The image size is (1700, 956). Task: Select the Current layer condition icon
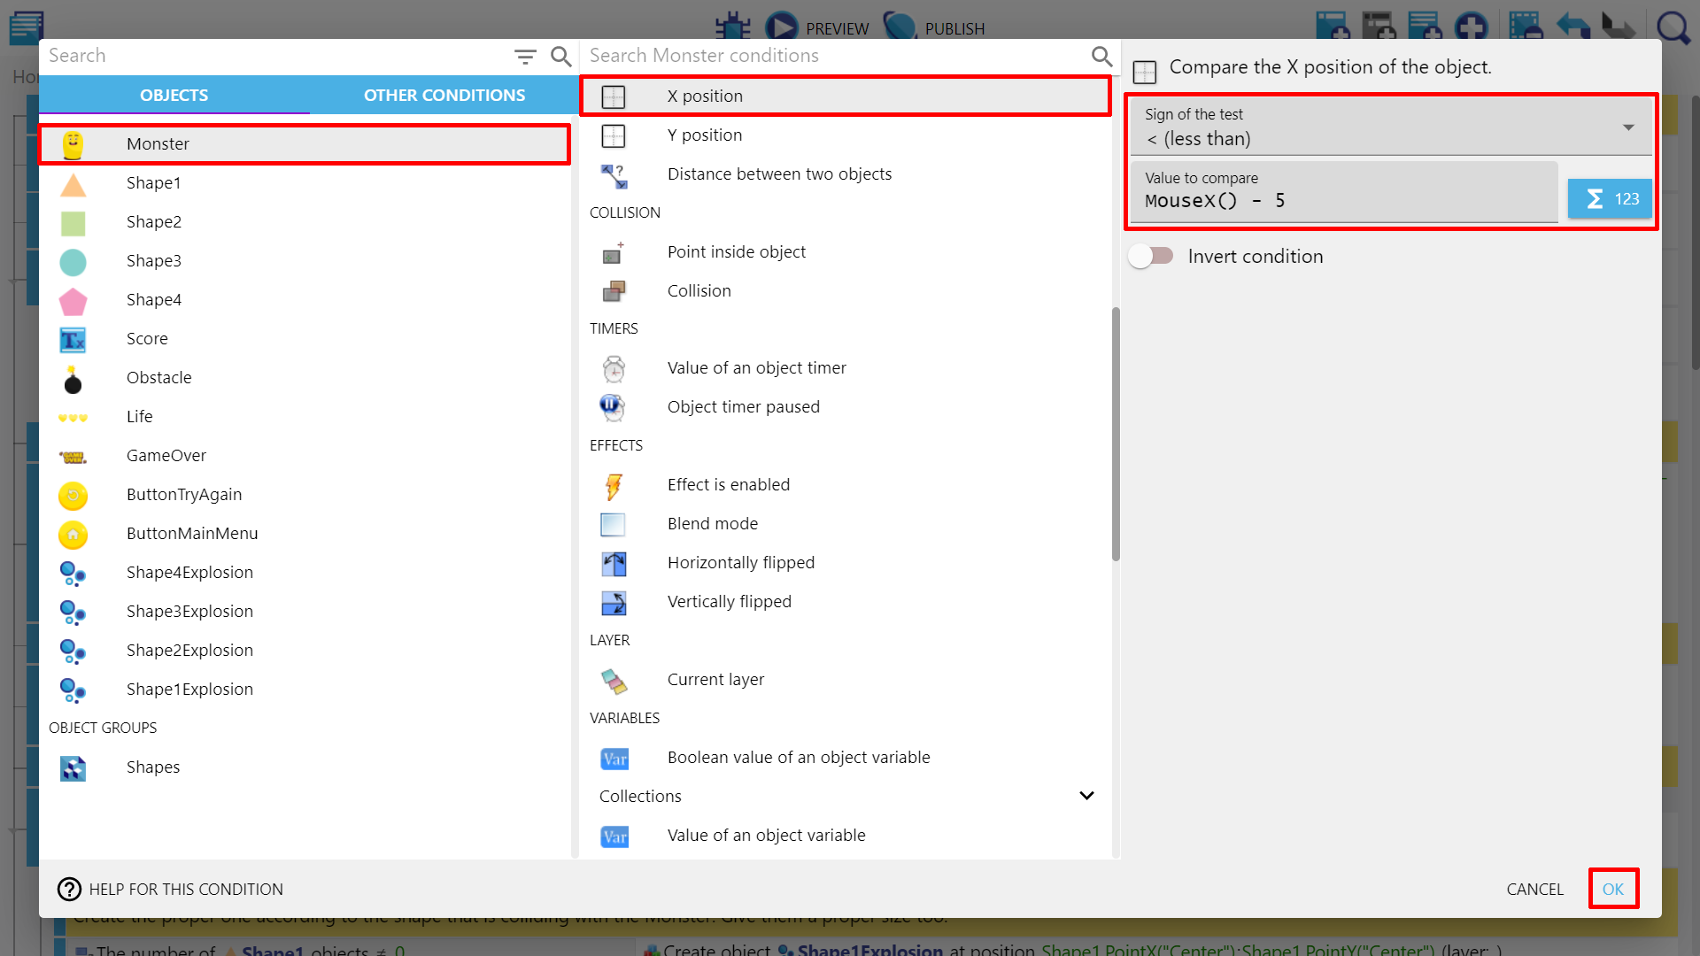coord(614,680)
